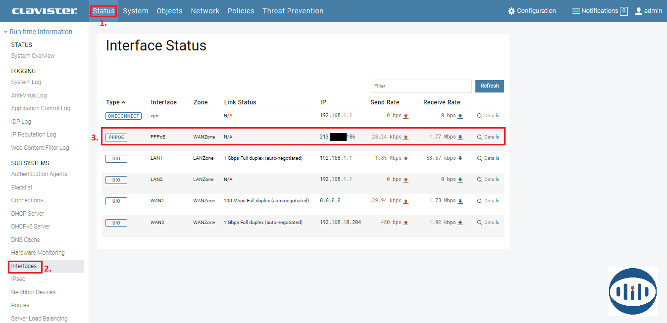The image size is (667, 323).
Task: Open the Status menu
Action: coord(103,11)
